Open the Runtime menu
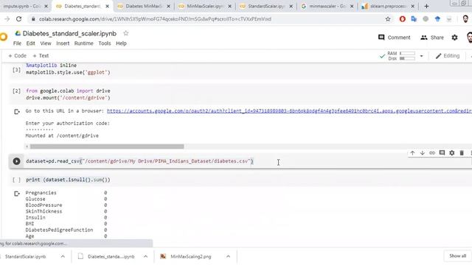The height and width of the screenshot is (265, 472). (83, 43)
